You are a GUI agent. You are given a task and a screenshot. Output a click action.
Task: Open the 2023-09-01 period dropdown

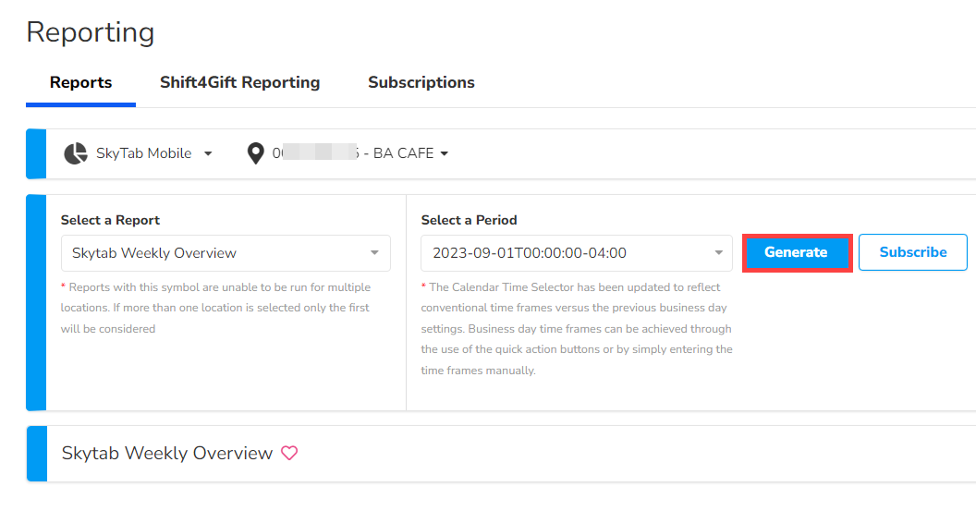click(x=564, y=253)
